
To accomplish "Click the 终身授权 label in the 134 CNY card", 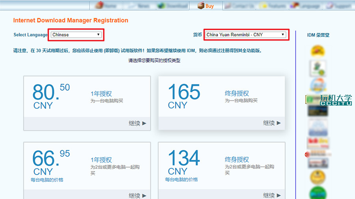I will point(237,160).
